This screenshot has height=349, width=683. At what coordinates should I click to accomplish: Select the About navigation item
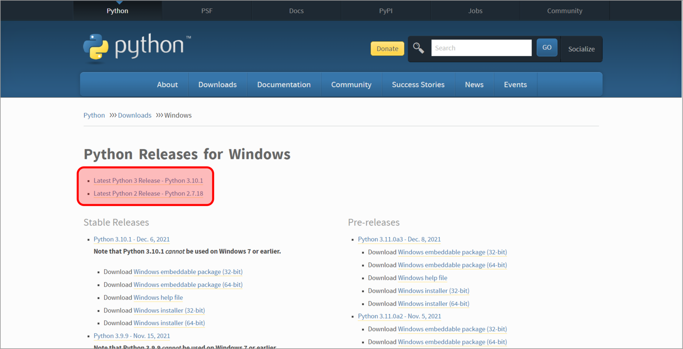tap(167, 85)
